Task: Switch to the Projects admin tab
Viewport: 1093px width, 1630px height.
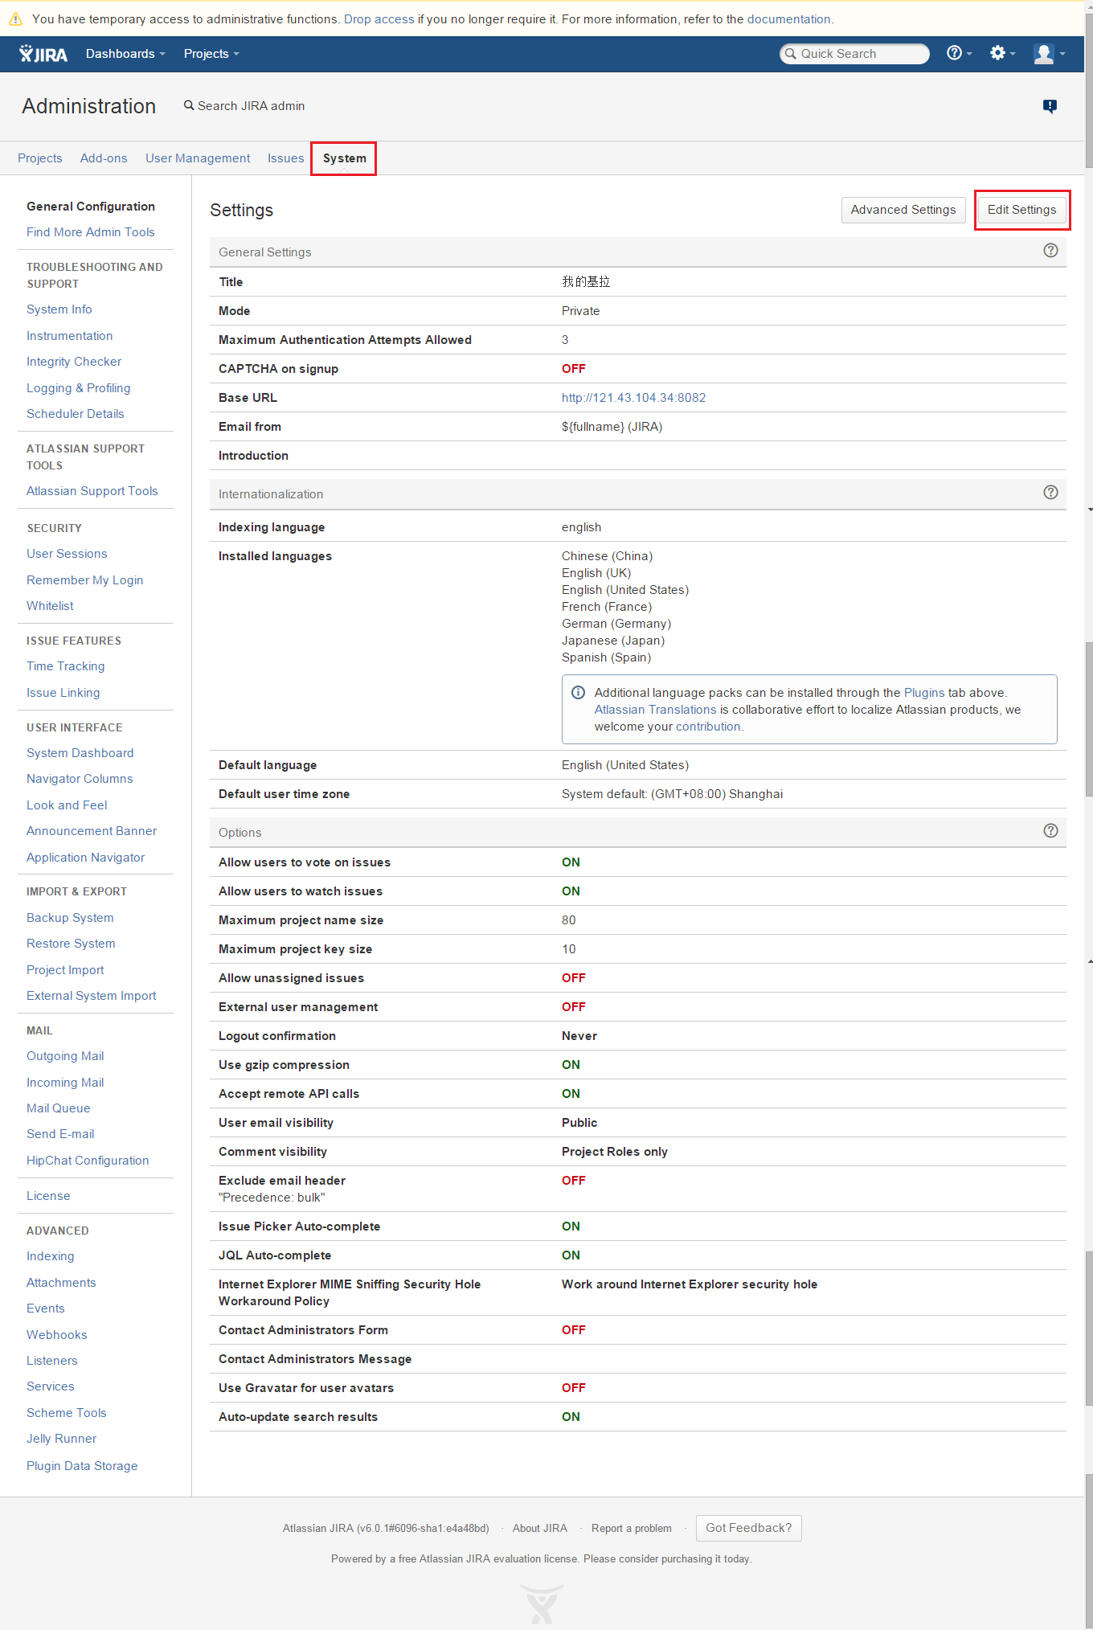Action: pyautogui.click(x=40, y=158)
